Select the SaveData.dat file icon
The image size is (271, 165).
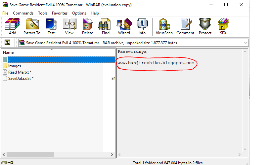coord(5,78)
